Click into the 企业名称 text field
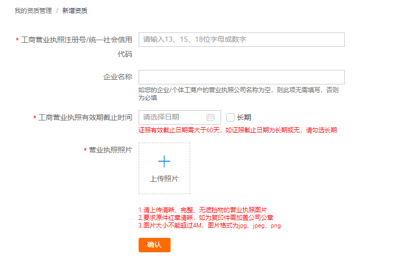The image size is (420, 260). click(241, 77)
